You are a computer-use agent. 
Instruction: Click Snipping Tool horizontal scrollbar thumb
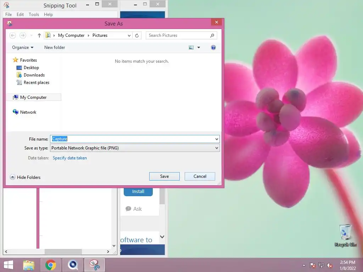[x=63, y=251]
